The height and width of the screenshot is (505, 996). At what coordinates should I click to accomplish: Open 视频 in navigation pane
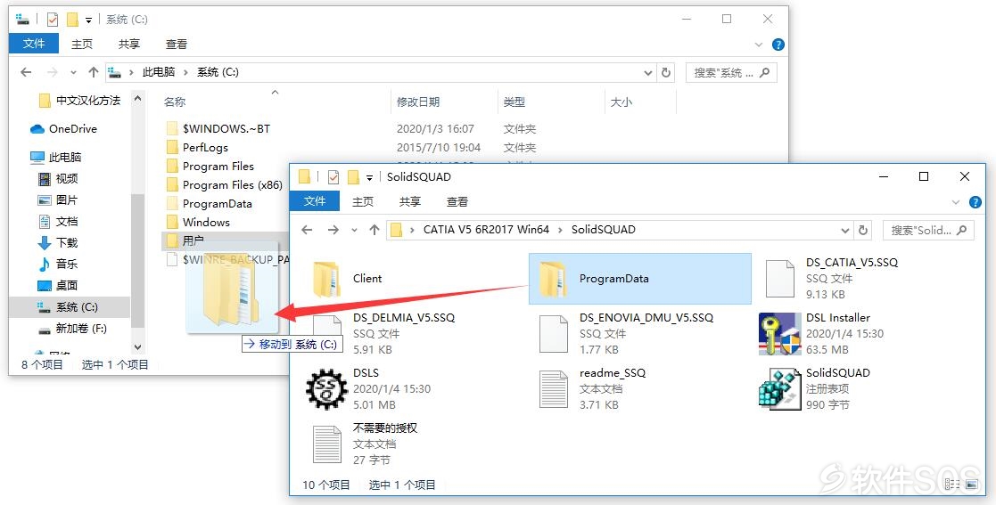(x=58, y=178)
